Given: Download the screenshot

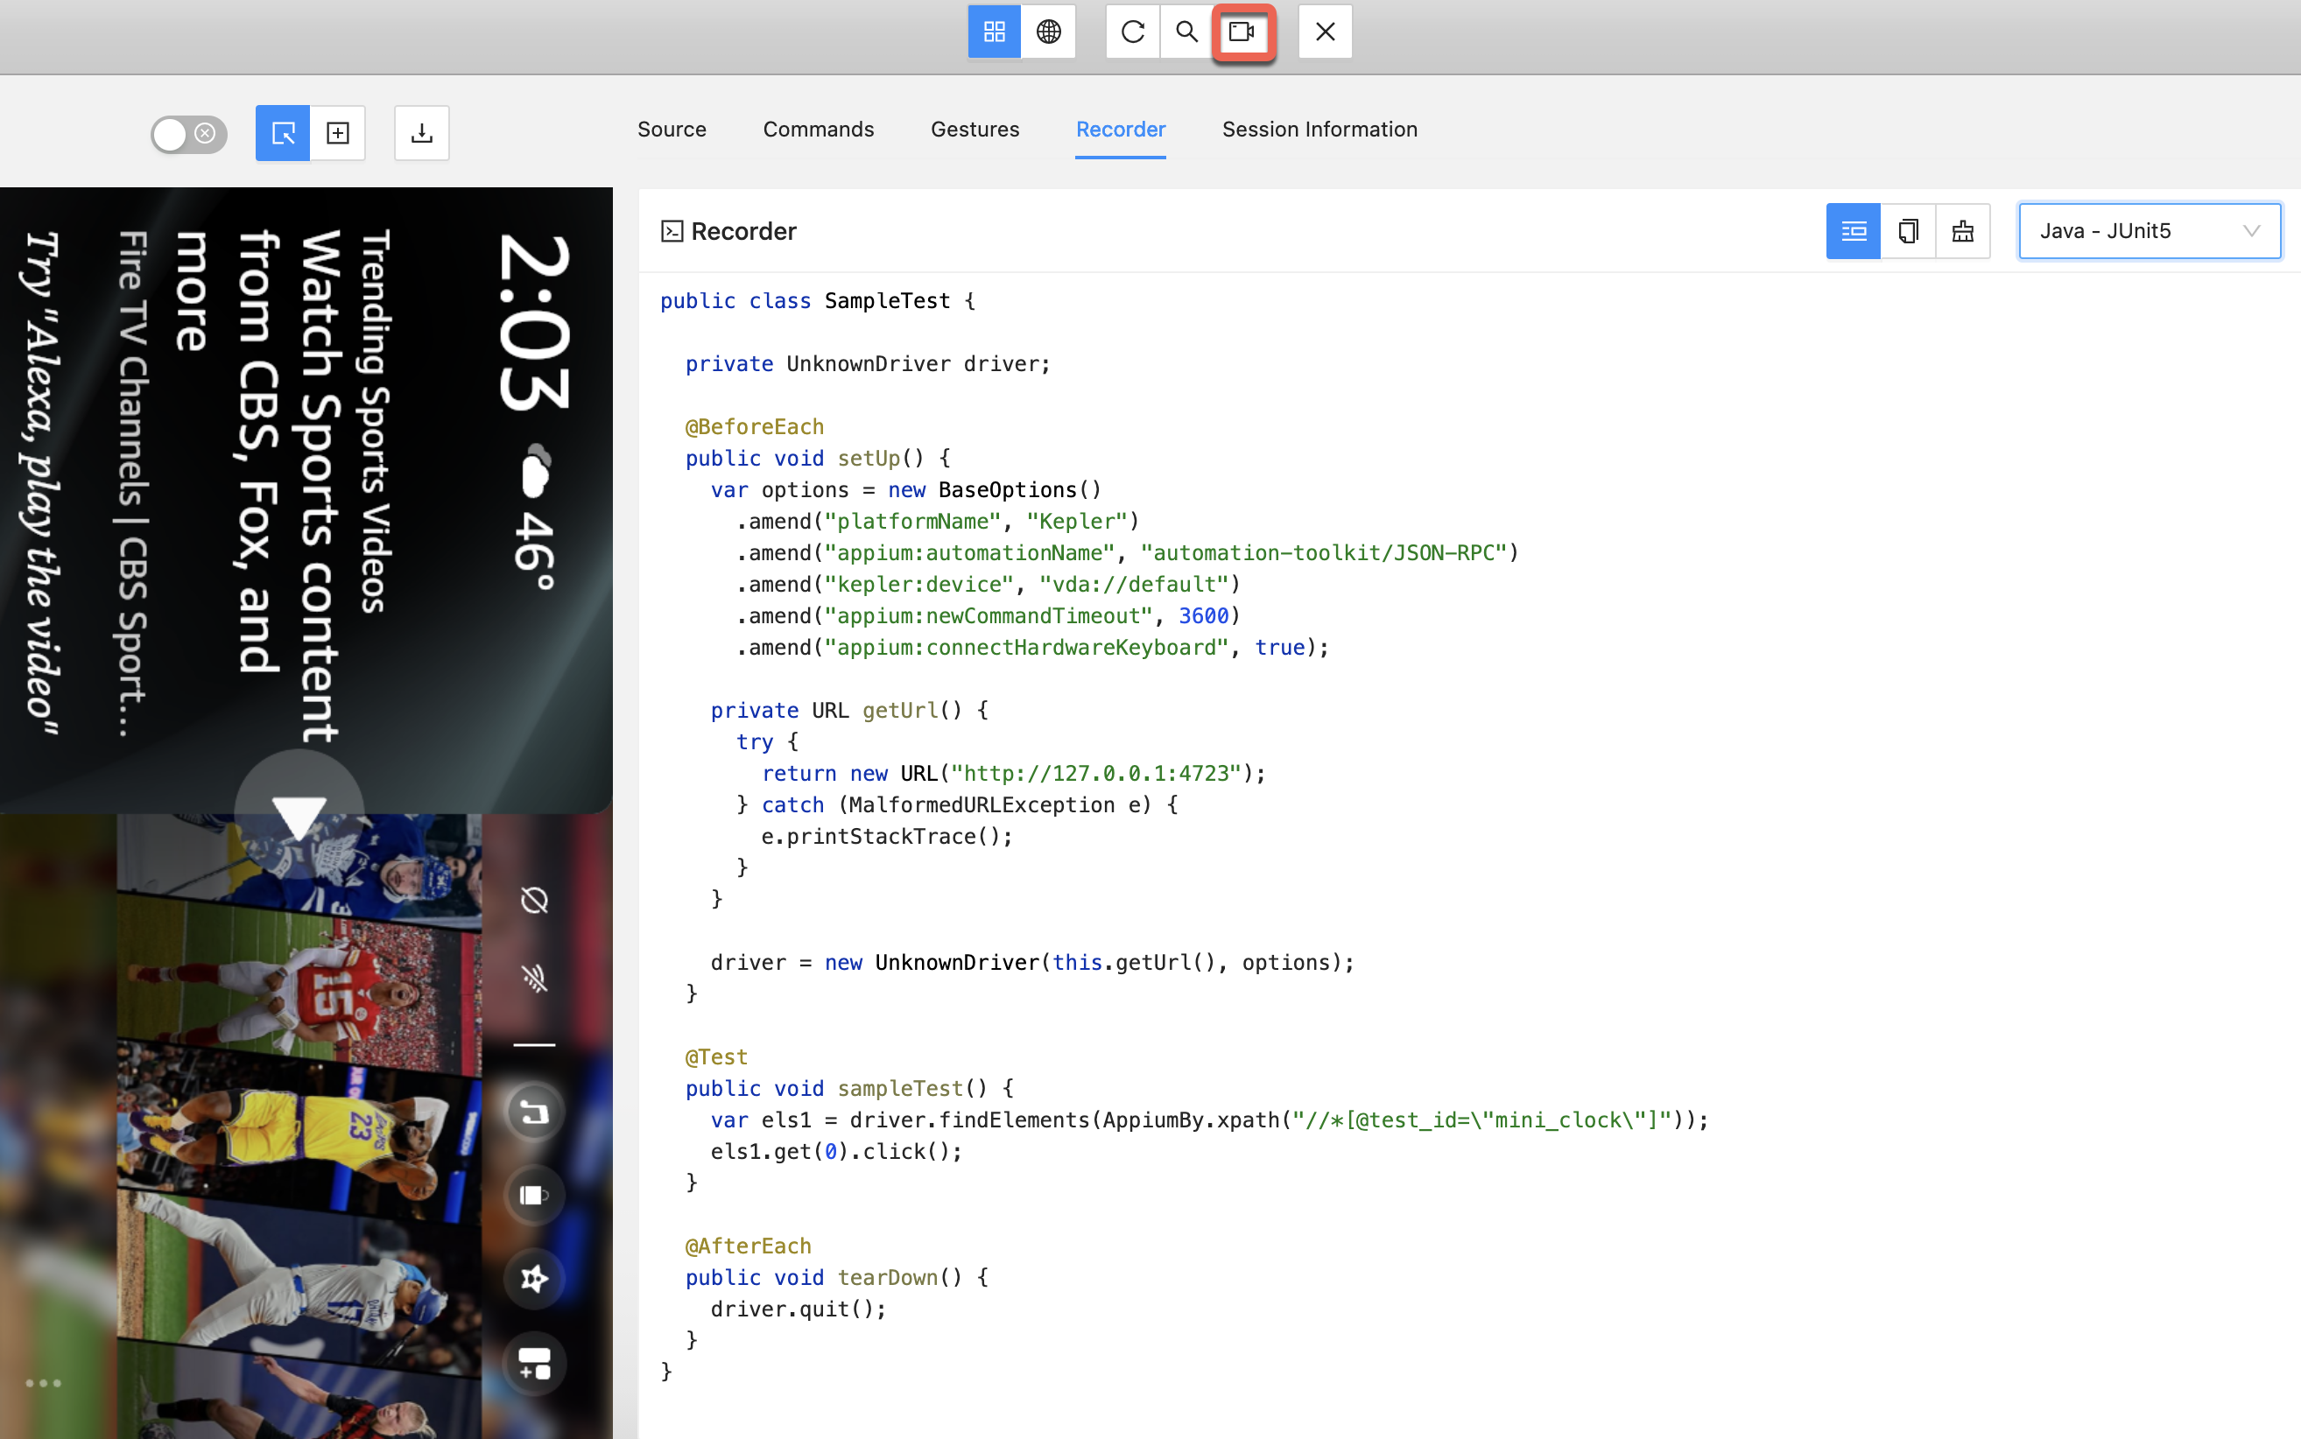Looking at the screenshot, I should tap(422, 133).
